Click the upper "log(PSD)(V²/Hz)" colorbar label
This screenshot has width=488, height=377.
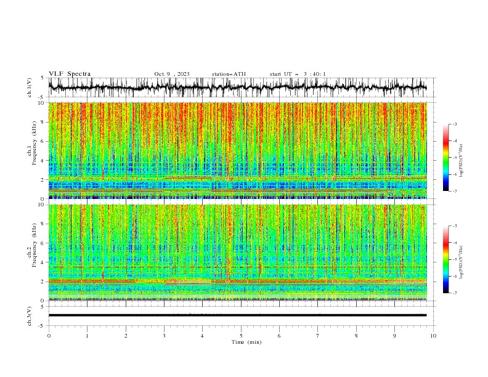[461, 161]
